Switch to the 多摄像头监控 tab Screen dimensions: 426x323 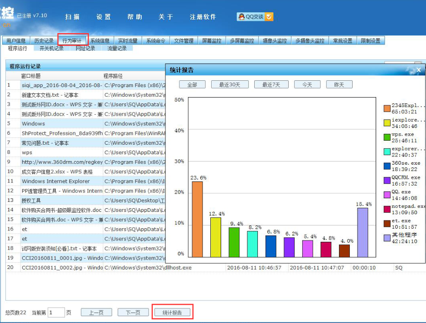tap(310, 41)
